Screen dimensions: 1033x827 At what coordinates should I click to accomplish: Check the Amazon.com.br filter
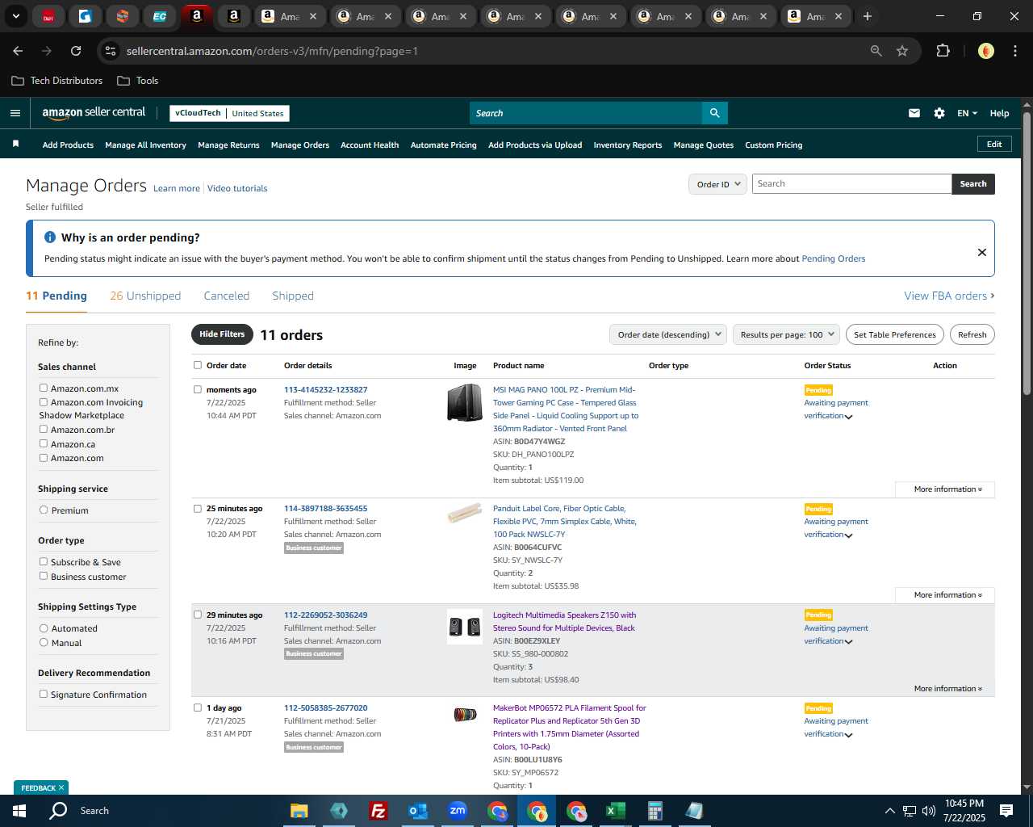point(44,429)
